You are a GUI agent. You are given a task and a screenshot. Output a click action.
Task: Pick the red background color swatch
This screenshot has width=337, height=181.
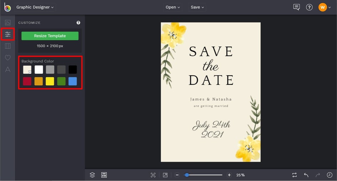[x=27, y=81]
